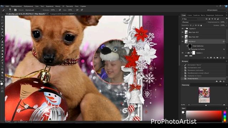Click the Lock all padlock icon
This screenshot has height=128, width=228.
coord(201,25)
